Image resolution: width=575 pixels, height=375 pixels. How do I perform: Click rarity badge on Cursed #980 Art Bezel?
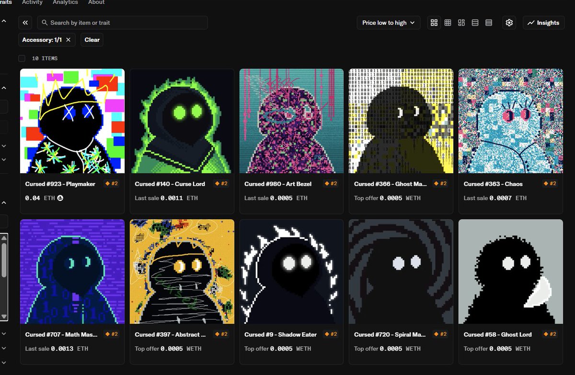[x=332, y=183]
